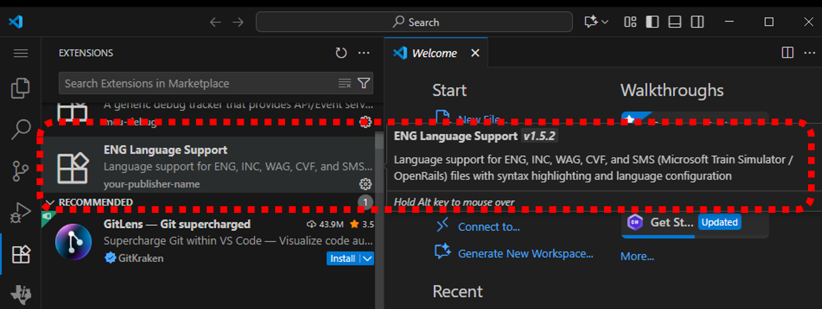This screenshot has width=822, height=309.
Task: Click the GitKraken verified publisher name
Action: [140, 258]
